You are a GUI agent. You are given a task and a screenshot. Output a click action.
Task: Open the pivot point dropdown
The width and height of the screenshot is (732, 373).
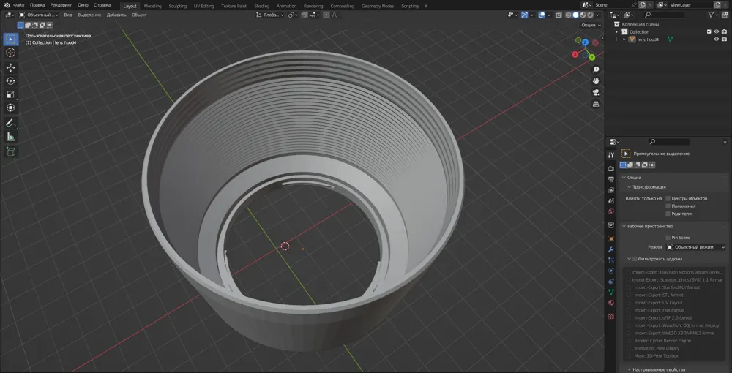pos(294,15)
